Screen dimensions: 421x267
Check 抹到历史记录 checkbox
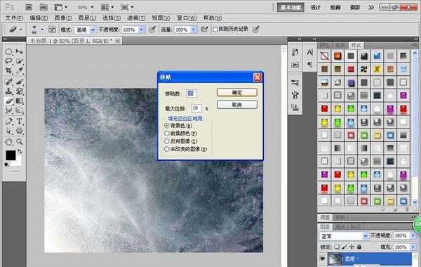(215, 30)
